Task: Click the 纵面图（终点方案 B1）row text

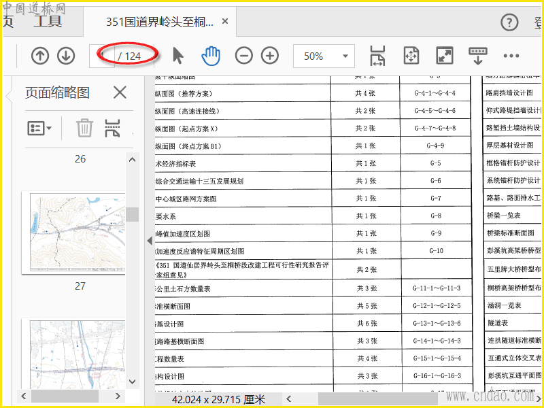Action: [188, 146]
